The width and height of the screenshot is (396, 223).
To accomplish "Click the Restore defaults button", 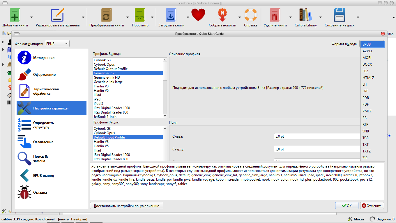I will click(127, 206).
